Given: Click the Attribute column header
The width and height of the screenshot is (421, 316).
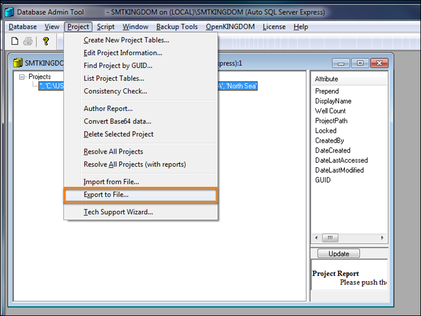Looking at the screenshot, I should [x=349, y=79].
